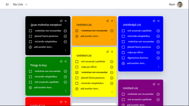Expand the My Lists dropdown chevron
Screen dimensions: 189x106
coord(26,5)
